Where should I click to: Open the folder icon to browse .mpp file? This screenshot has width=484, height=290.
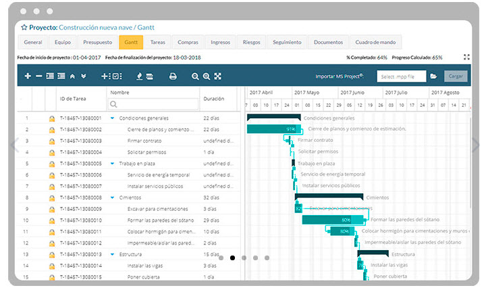pos(433,76)
